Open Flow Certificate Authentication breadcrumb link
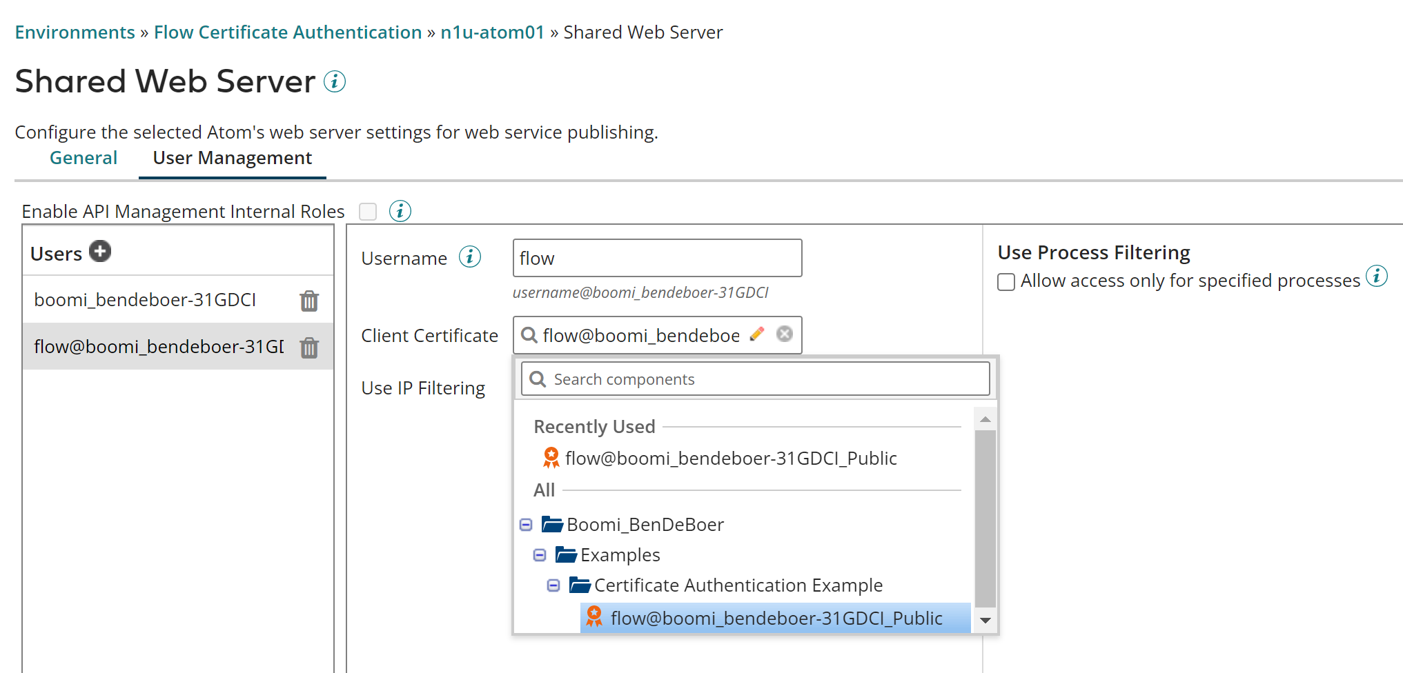This screenshot has width=1403, height=673. [288, 32]
